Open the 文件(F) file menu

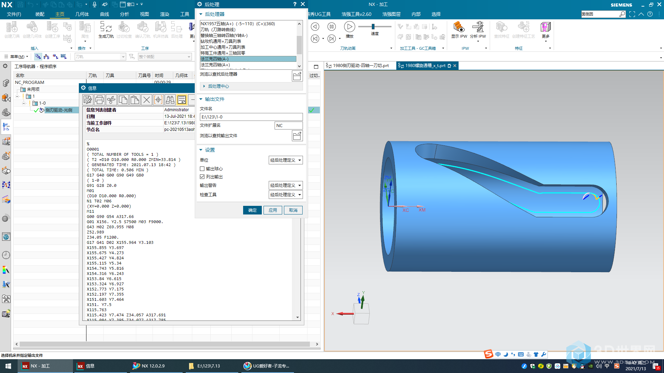coord(14,14)
